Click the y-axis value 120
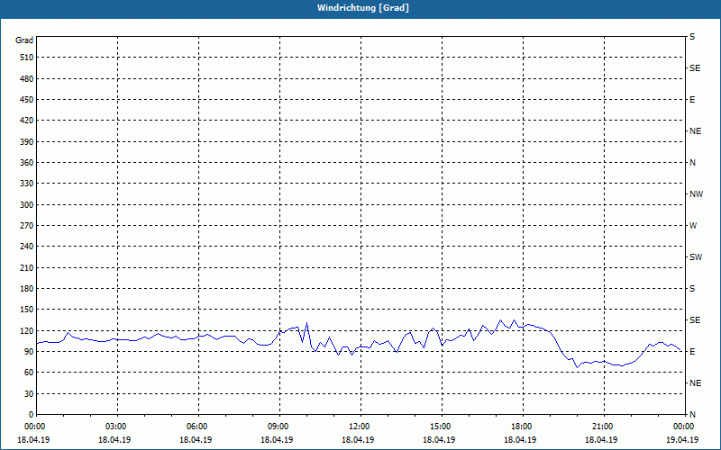 tap(27, 330)
